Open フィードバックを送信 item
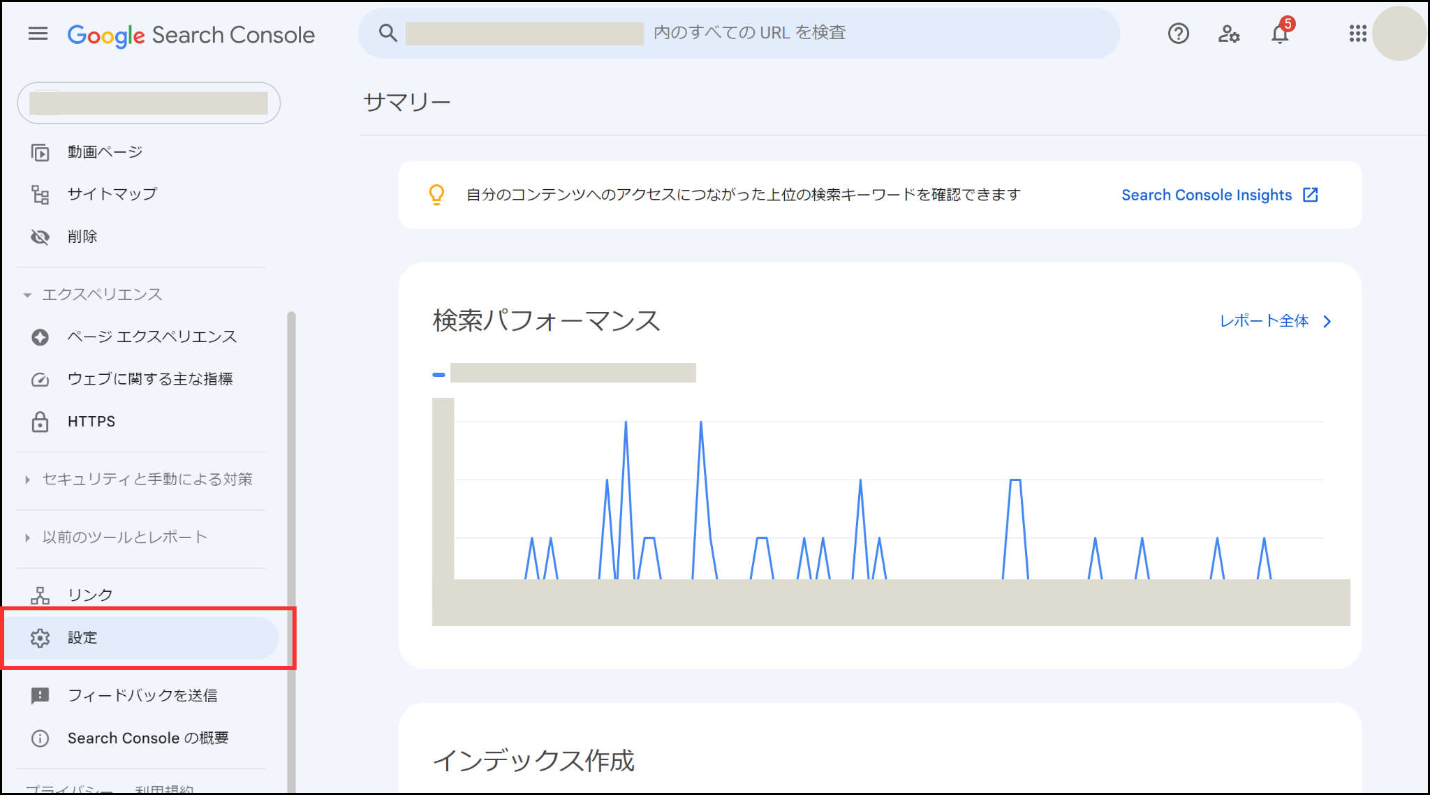 [142, 695]
